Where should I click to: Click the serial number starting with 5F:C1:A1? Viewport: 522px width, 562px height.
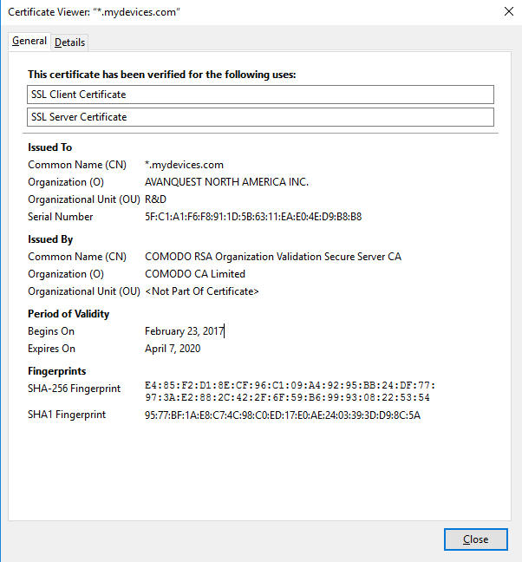[253, 217]
